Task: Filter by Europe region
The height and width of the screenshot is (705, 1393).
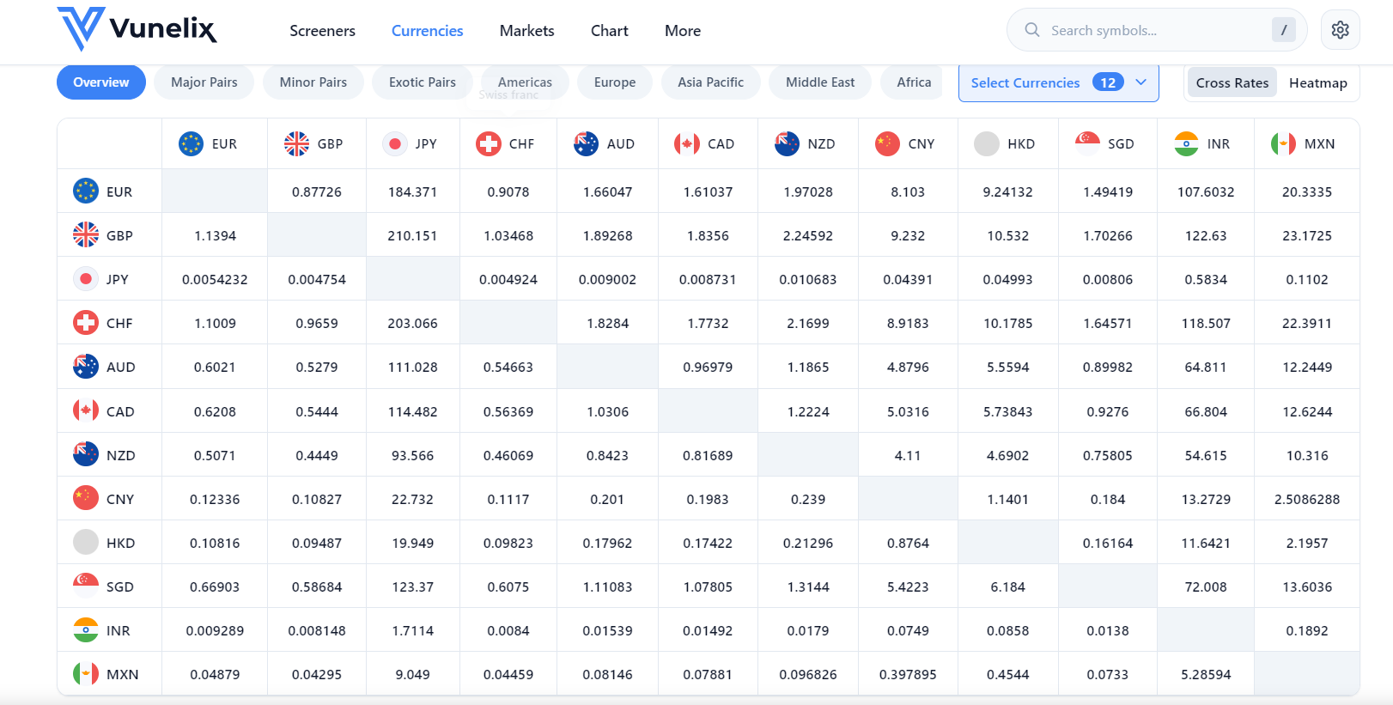Action: pos(615,82)
